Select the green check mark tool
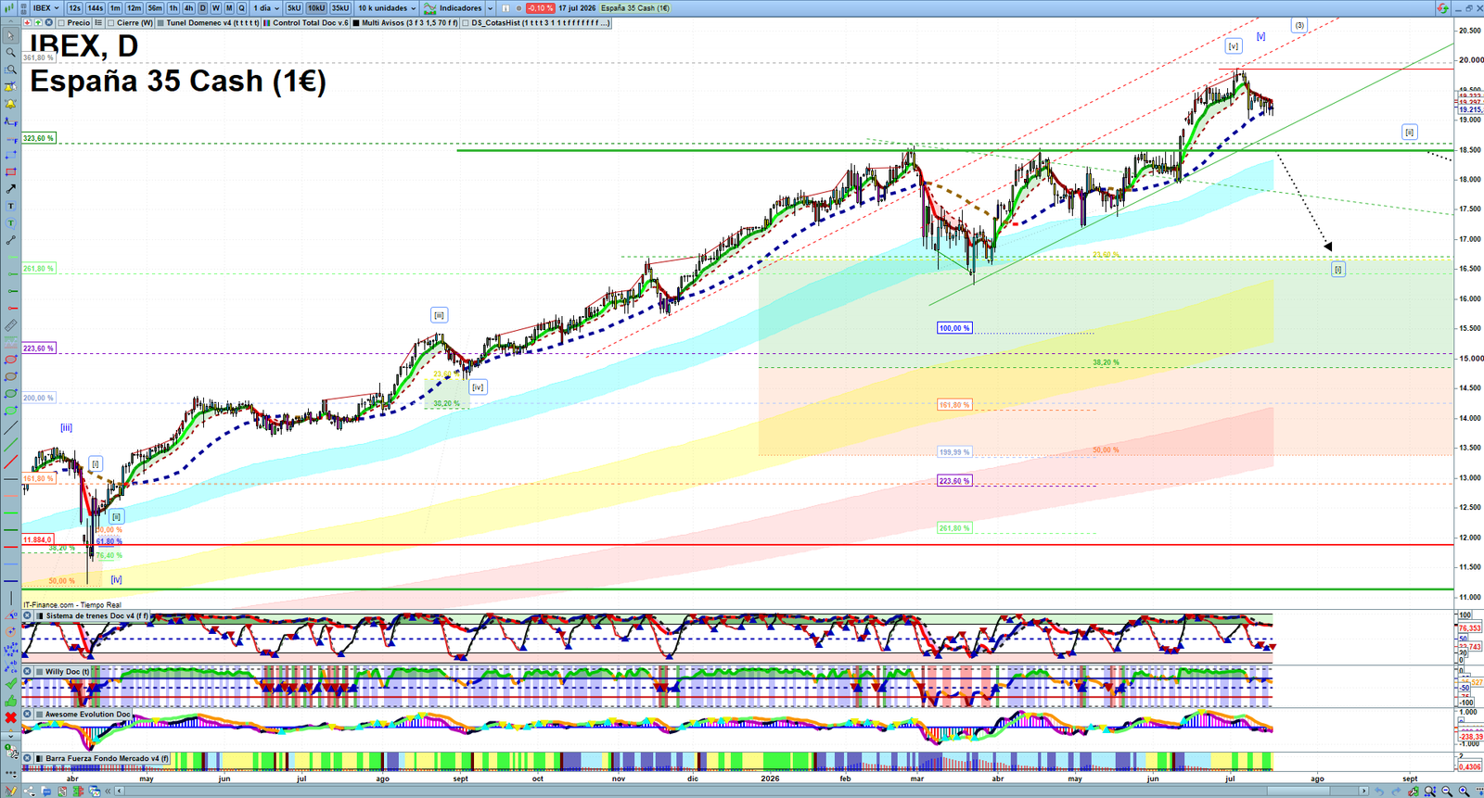The width and height of the screenshot is (1484, 798). tap(10, 683)
